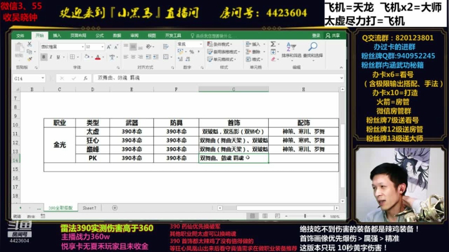The height and width of the screenshot is (252, 449).
Task: Click the Wrap Text icon
Action: (166, 46)
